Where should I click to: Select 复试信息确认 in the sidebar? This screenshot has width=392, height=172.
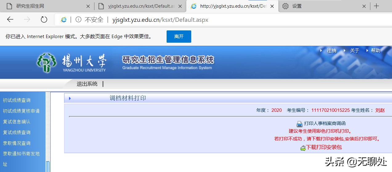pos(17,122)
